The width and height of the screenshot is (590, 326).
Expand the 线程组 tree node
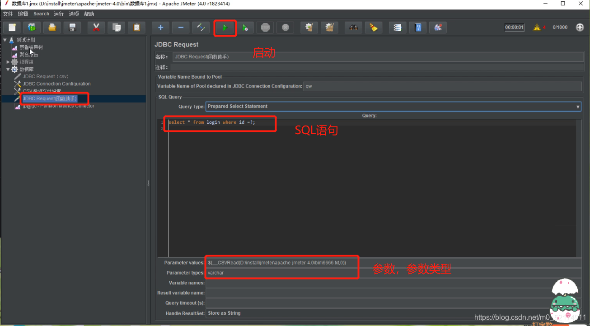pos(8,62)
